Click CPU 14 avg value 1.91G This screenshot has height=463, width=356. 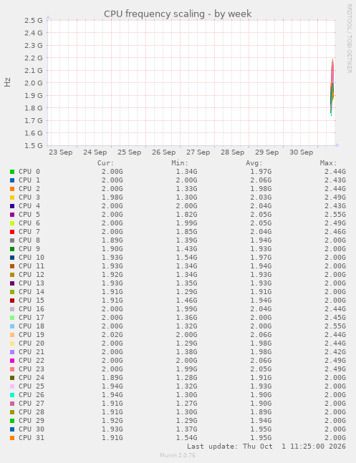coord(261,292)
